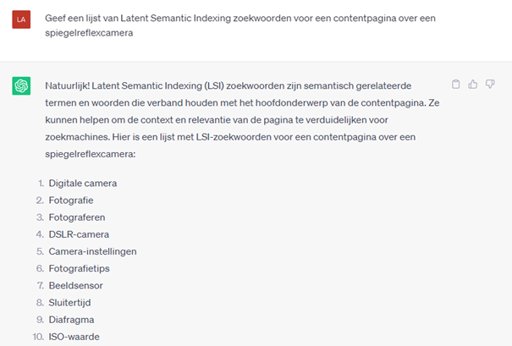Click the "Fotograferen" list item
This screenshot has height=346, width=512.
77,217
